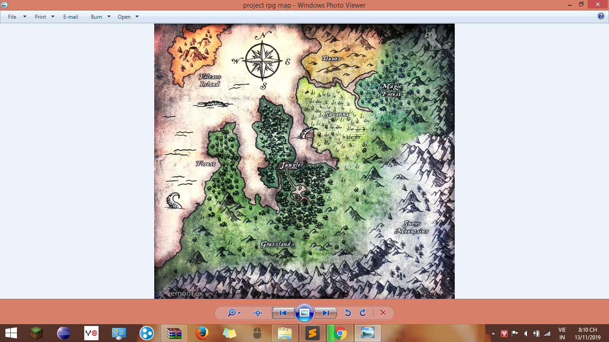Open the network signal tray icon
609x342 pixels.
[547, 334]
